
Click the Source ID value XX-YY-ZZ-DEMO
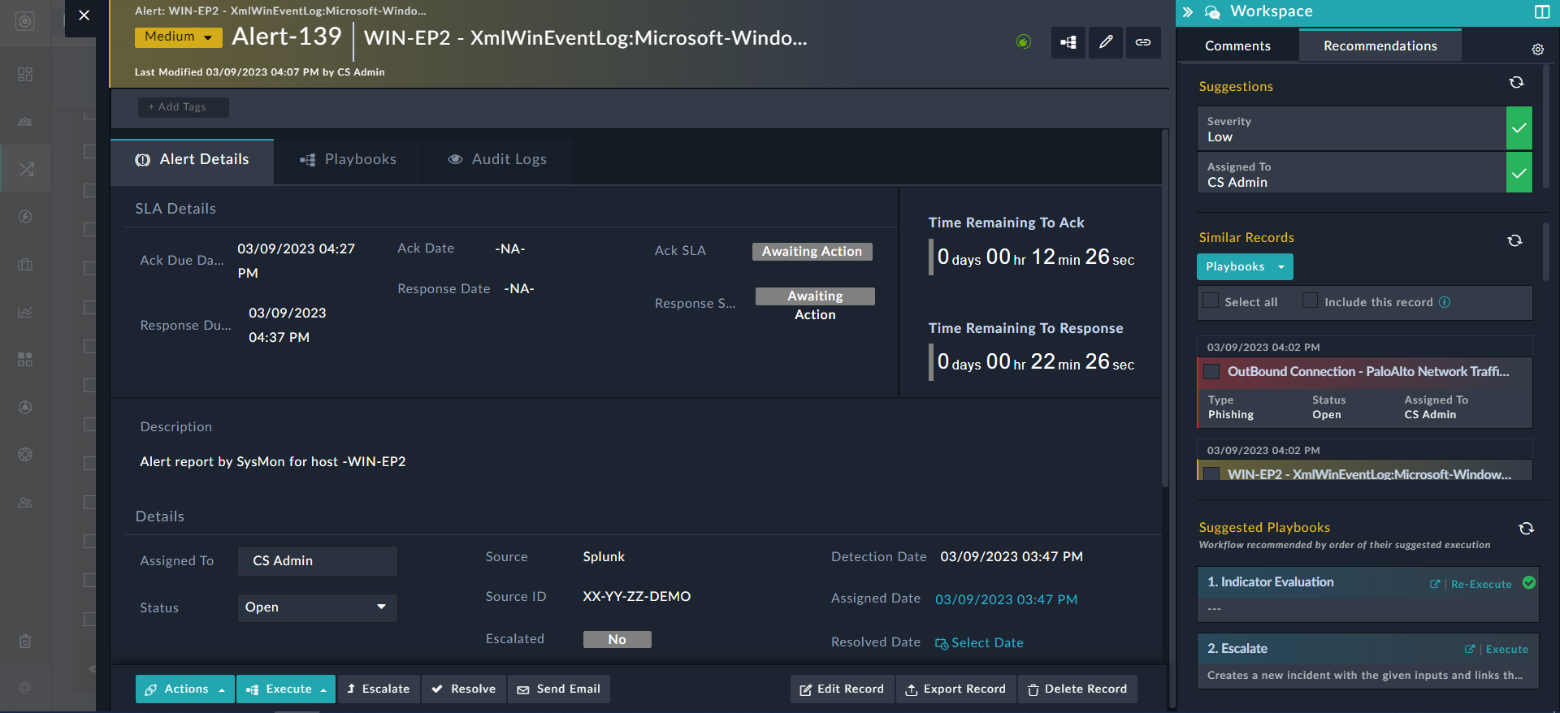tap(636, 596)
